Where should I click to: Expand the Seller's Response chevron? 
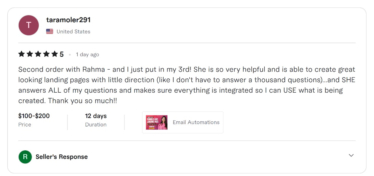coord(351,155)
